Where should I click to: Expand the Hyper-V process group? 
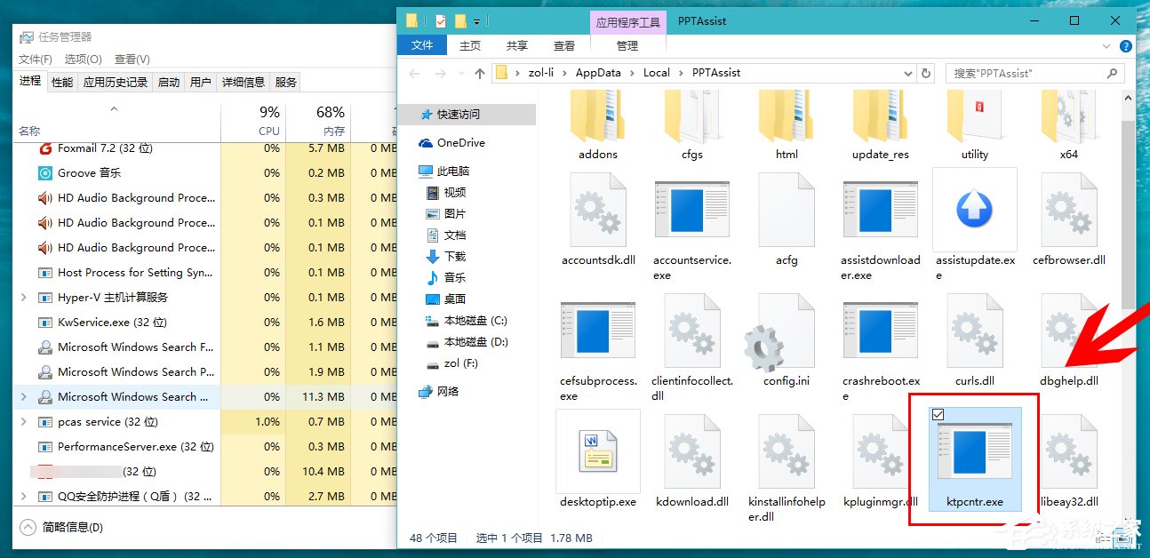[23, 297]
